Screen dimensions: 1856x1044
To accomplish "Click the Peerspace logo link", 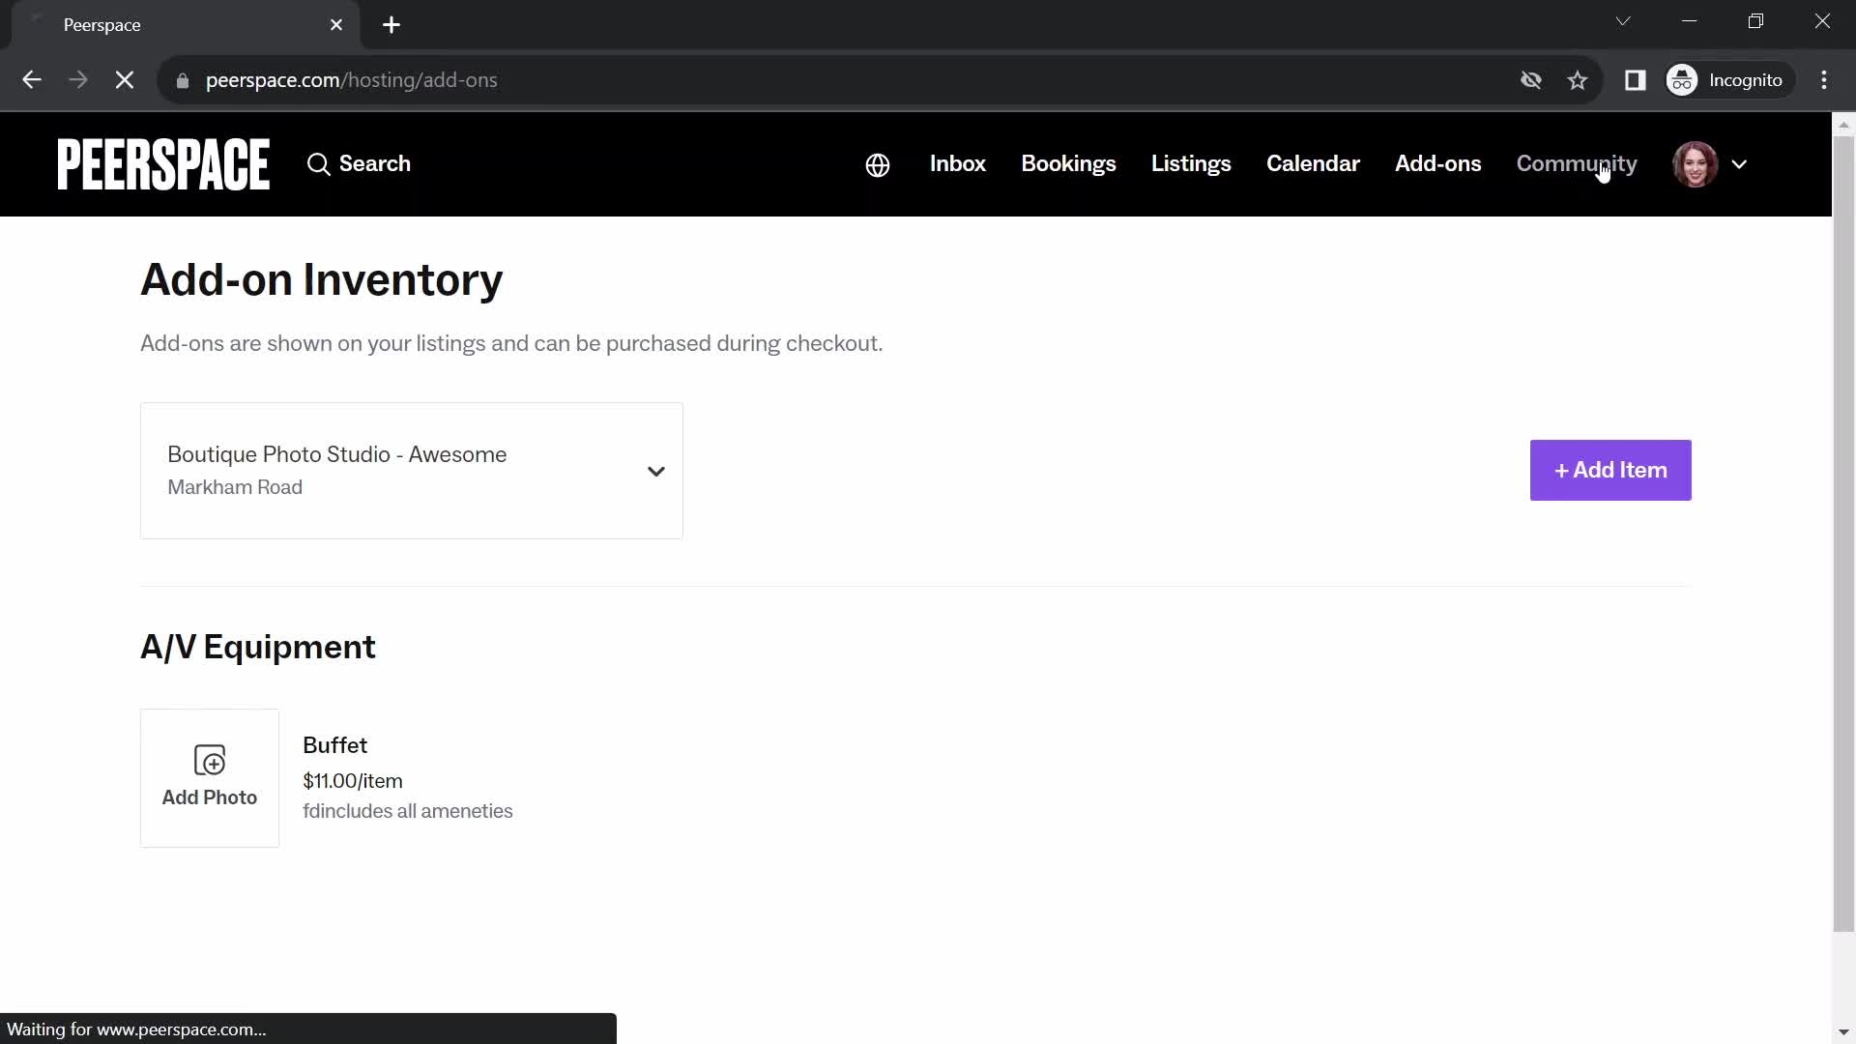I will pyautogui.click(x=164, y=163).
